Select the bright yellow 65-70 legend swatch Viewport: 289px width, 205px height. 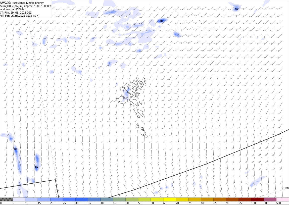pyautogui.click(x=170, y=199)
